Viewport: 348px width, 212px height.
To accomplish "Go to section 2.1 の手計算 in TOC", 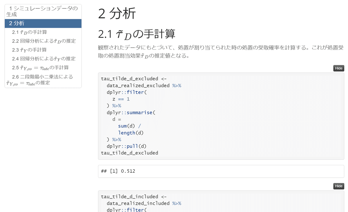I will [43, 32].
